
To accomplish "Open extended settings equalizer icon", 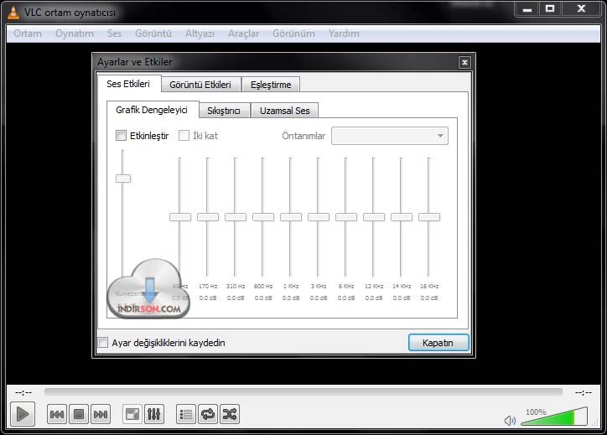I will (154, 414).
